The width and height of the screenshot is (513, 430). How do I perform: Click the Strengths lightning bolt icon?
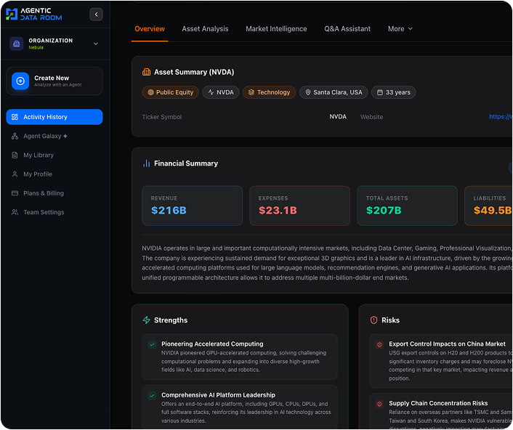[147, 320]
